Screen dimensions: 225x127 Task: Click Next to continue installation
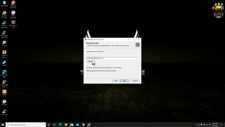tap(124, 81)
